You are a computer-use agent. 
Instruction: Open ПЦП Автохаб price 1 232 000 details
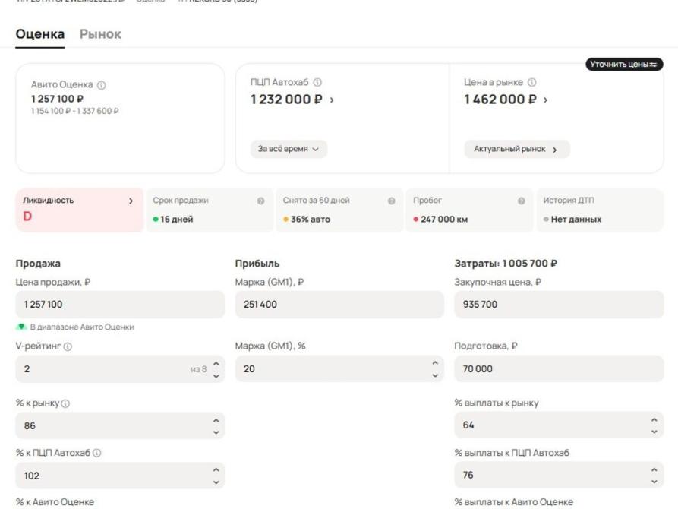click(292, 100)
